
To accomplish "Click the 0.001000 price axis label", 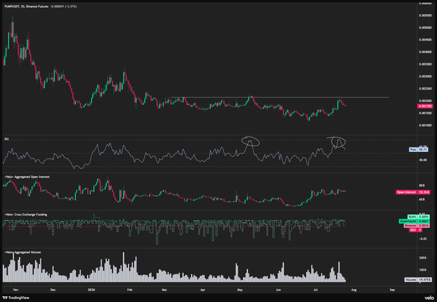I will pyautogui.click(x=425, y=125).
